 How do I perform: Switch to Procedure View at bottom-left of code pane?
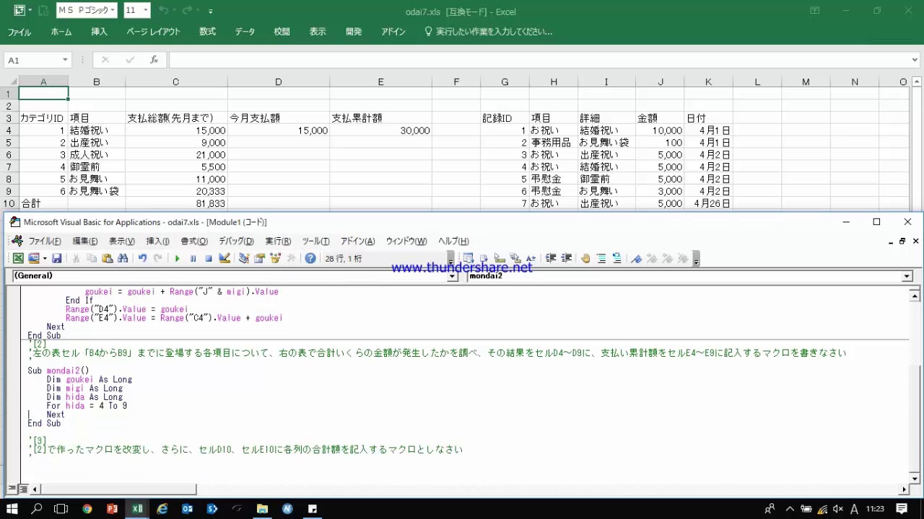(12, 489)
